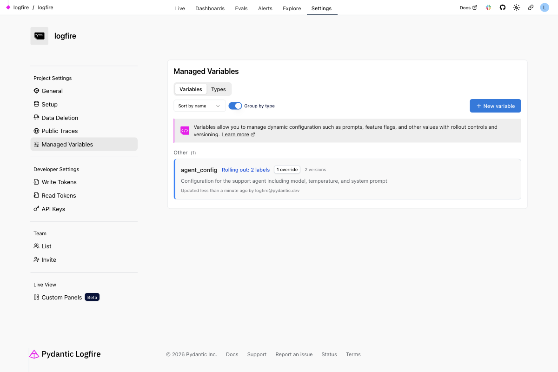Open Docs external link in header
This screenshot has height=372, width=558.
coord(468,8)
